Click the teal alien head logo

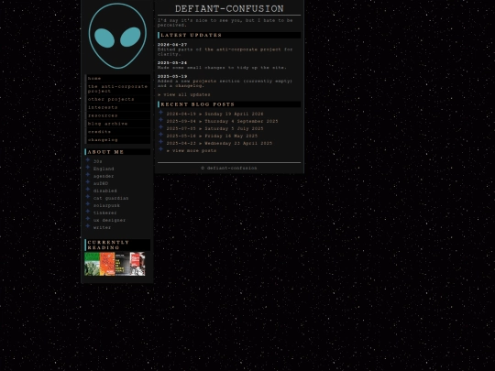click(117, 36)
